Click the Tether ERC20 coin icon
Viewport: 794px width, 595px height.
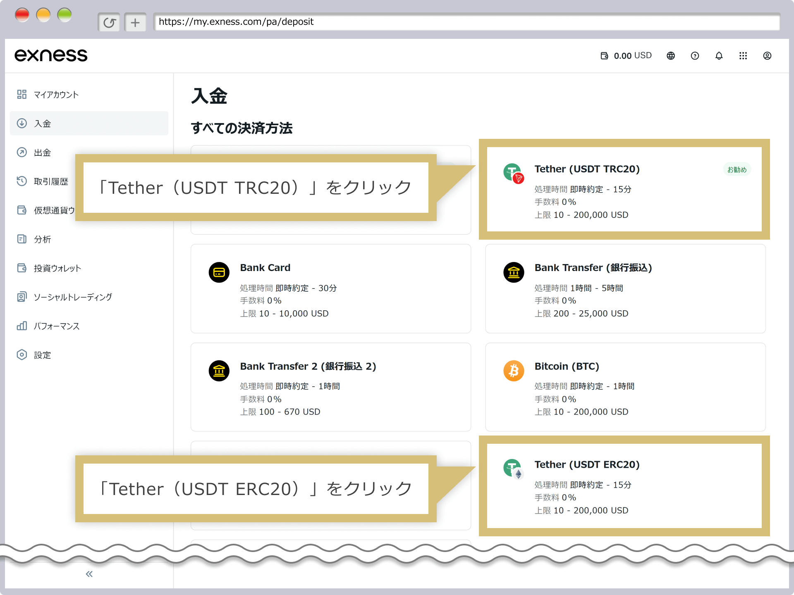click(x=514, y=469)
